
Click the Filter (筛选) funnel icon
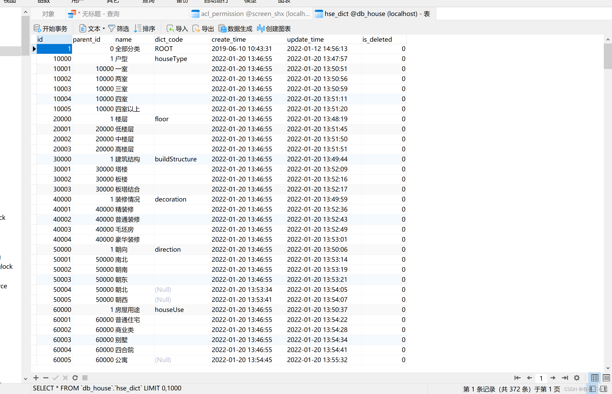pyautogui.click(x=111, y=28)
